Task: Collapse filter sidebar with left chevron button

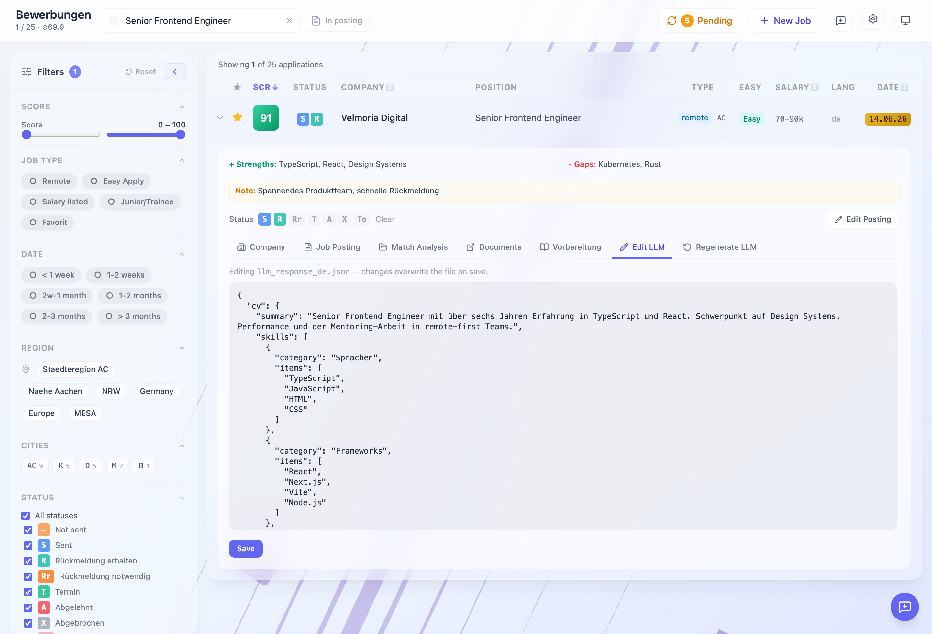Action: pyautogui.click(x=174, y=72)
